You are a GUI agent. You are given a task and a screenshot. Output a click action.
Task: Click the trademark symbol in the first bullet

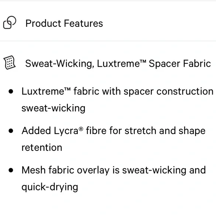point(67,89)
